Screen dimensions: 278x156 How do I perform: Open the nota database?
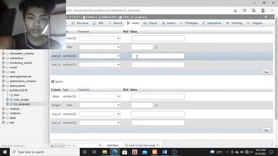[x=13, y=72]
